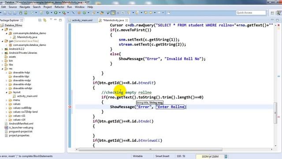282x159 pixels.
Task: Collapse the layout folder
Action: (7, 92)
